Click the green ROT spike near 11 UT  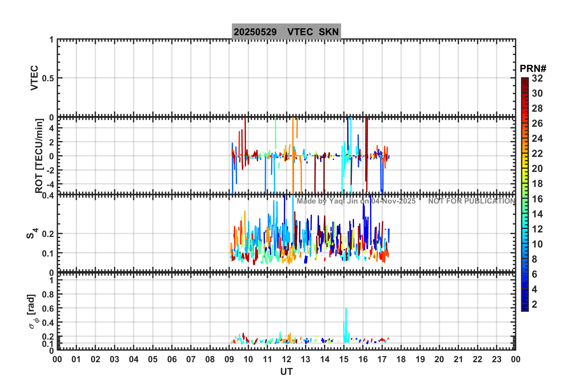(275, 133)
